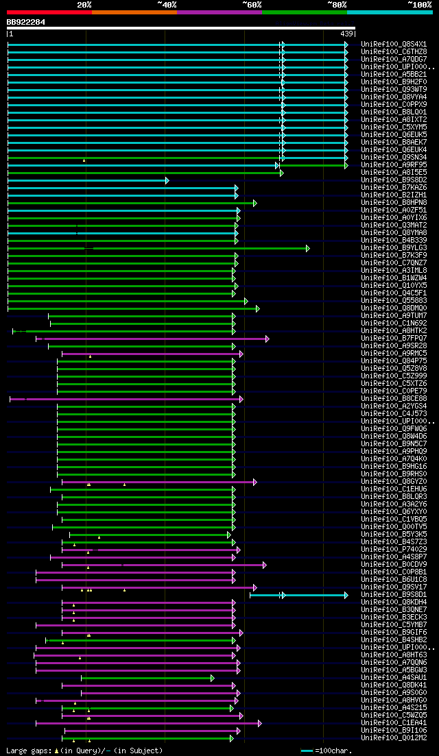439x756 pixels.
Task: Click the UniRef100_A9RMC5 label
Action: (x=394, y=354)
